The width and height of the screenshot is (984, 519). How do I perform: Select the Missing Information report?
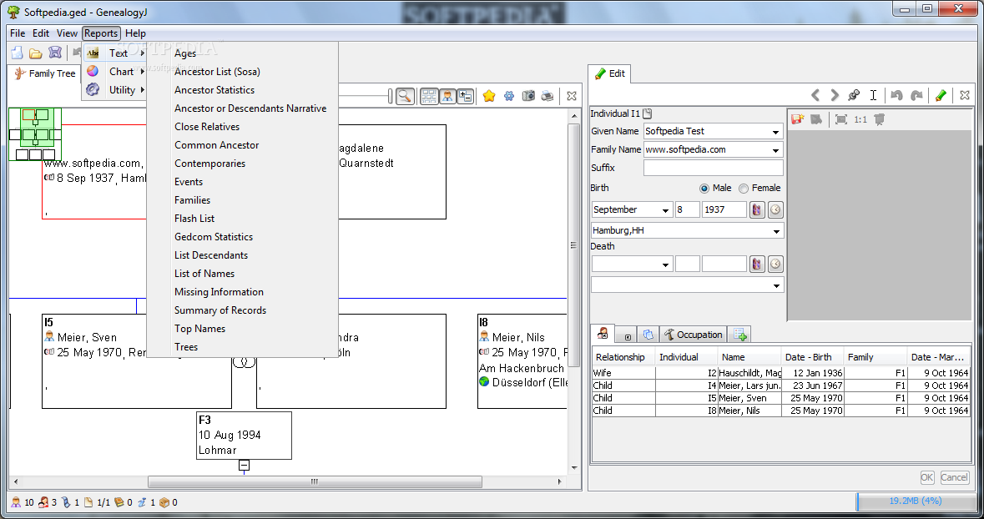coord(219,292)
